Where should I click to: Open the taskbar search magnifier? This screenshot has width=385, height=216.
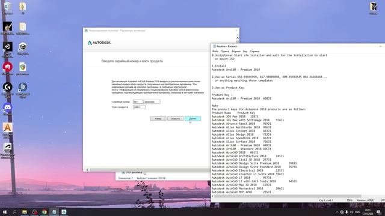click(14, 212)
